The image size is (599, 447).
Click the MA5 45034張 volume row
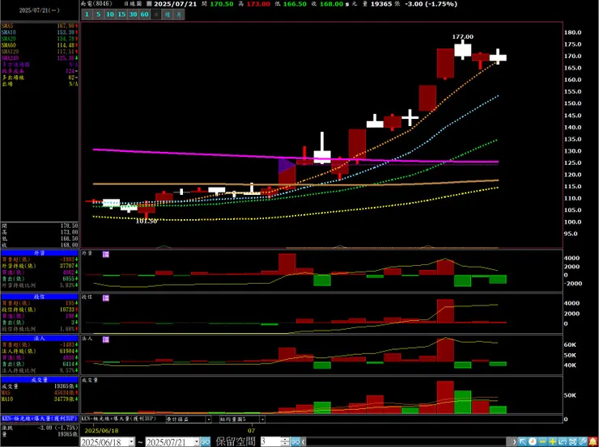pos(40,393)
